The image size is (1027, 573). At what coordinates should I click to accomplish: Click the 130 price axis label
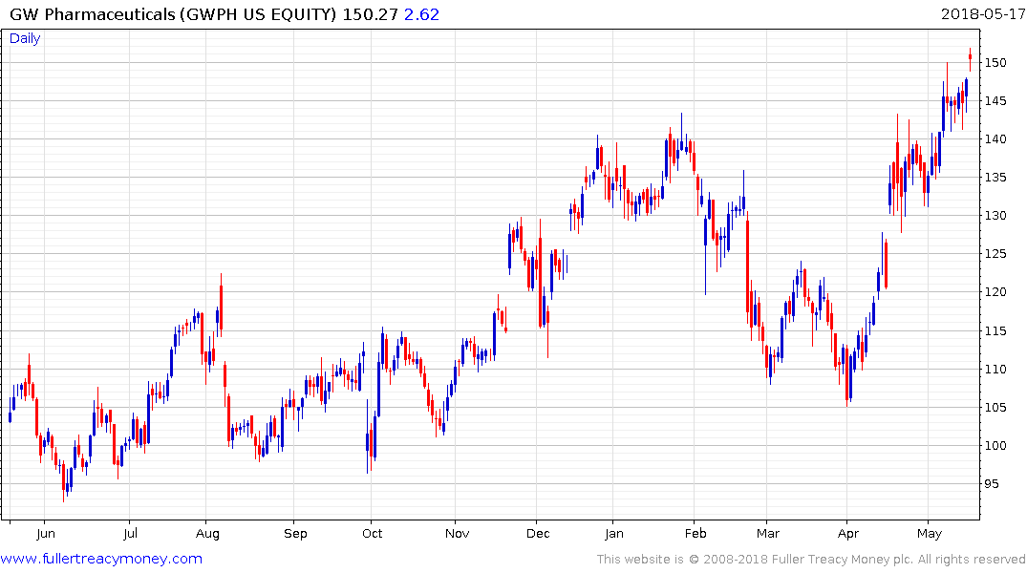(x=995, y=216)
